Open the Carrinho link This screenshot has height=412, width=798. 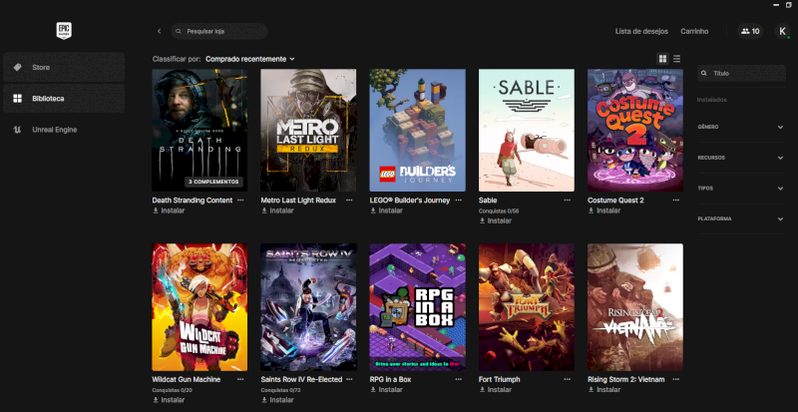point(694,31)
